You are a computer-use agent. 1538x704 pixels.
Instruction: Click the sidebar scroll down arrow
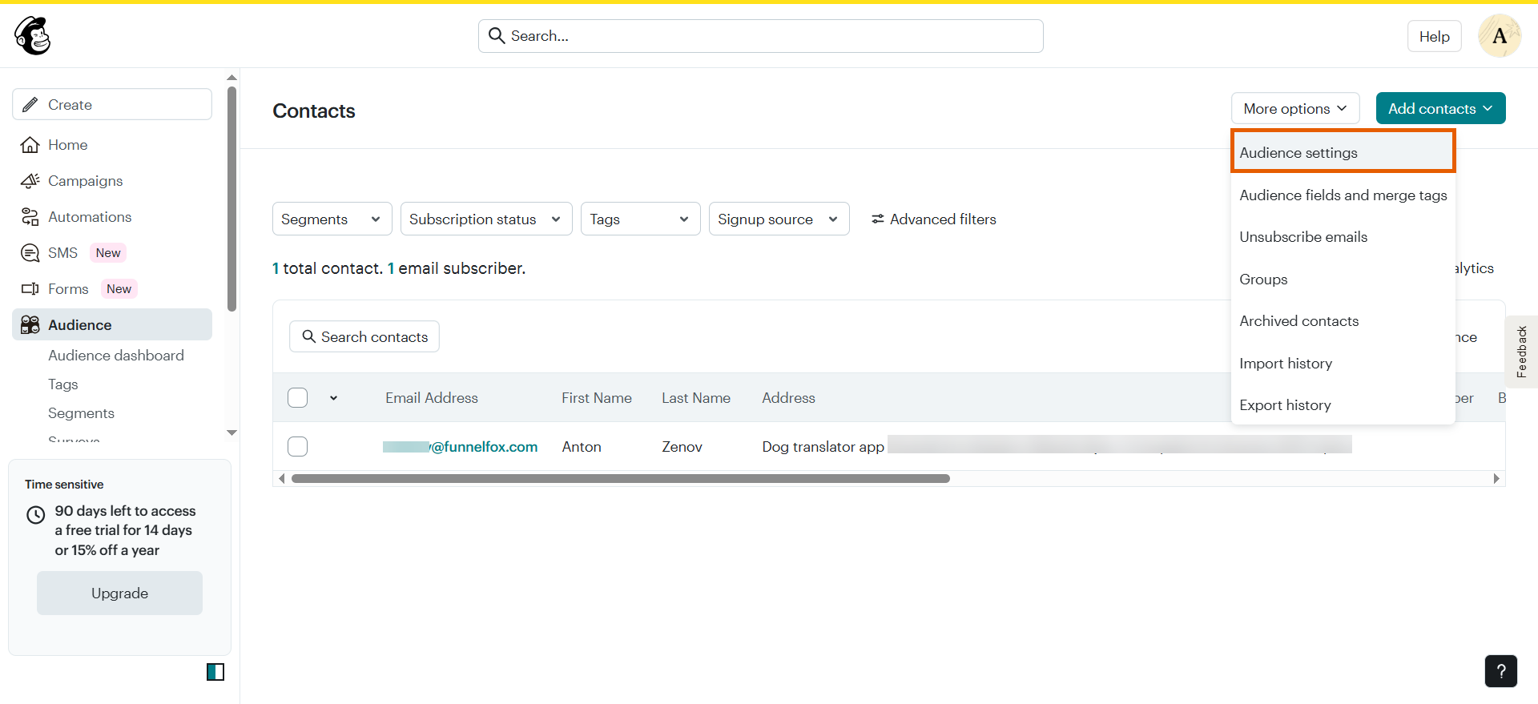232,432
